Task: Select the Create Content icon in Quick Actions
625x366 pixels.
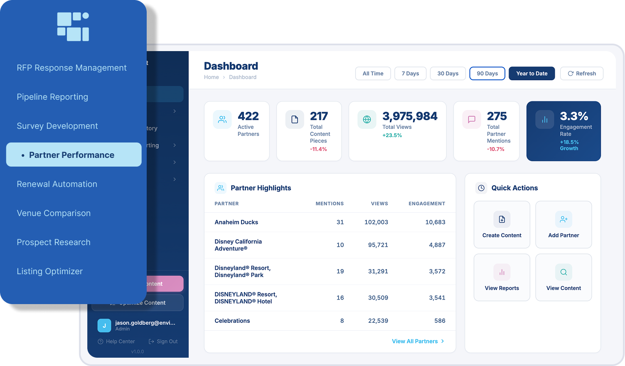Action: 502,219
